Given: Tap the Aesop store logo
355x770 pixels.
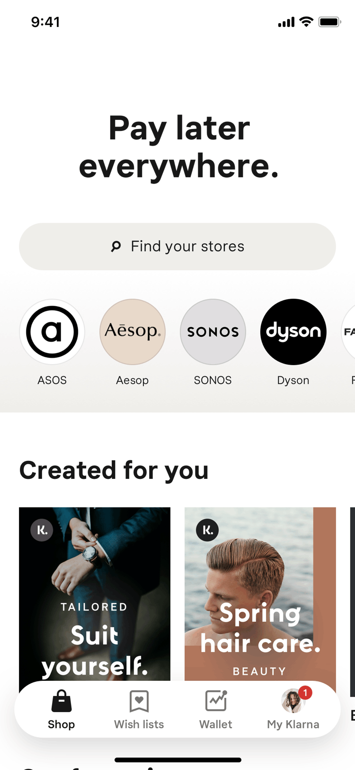Looking at the screenshot, I should pos(133,332).
